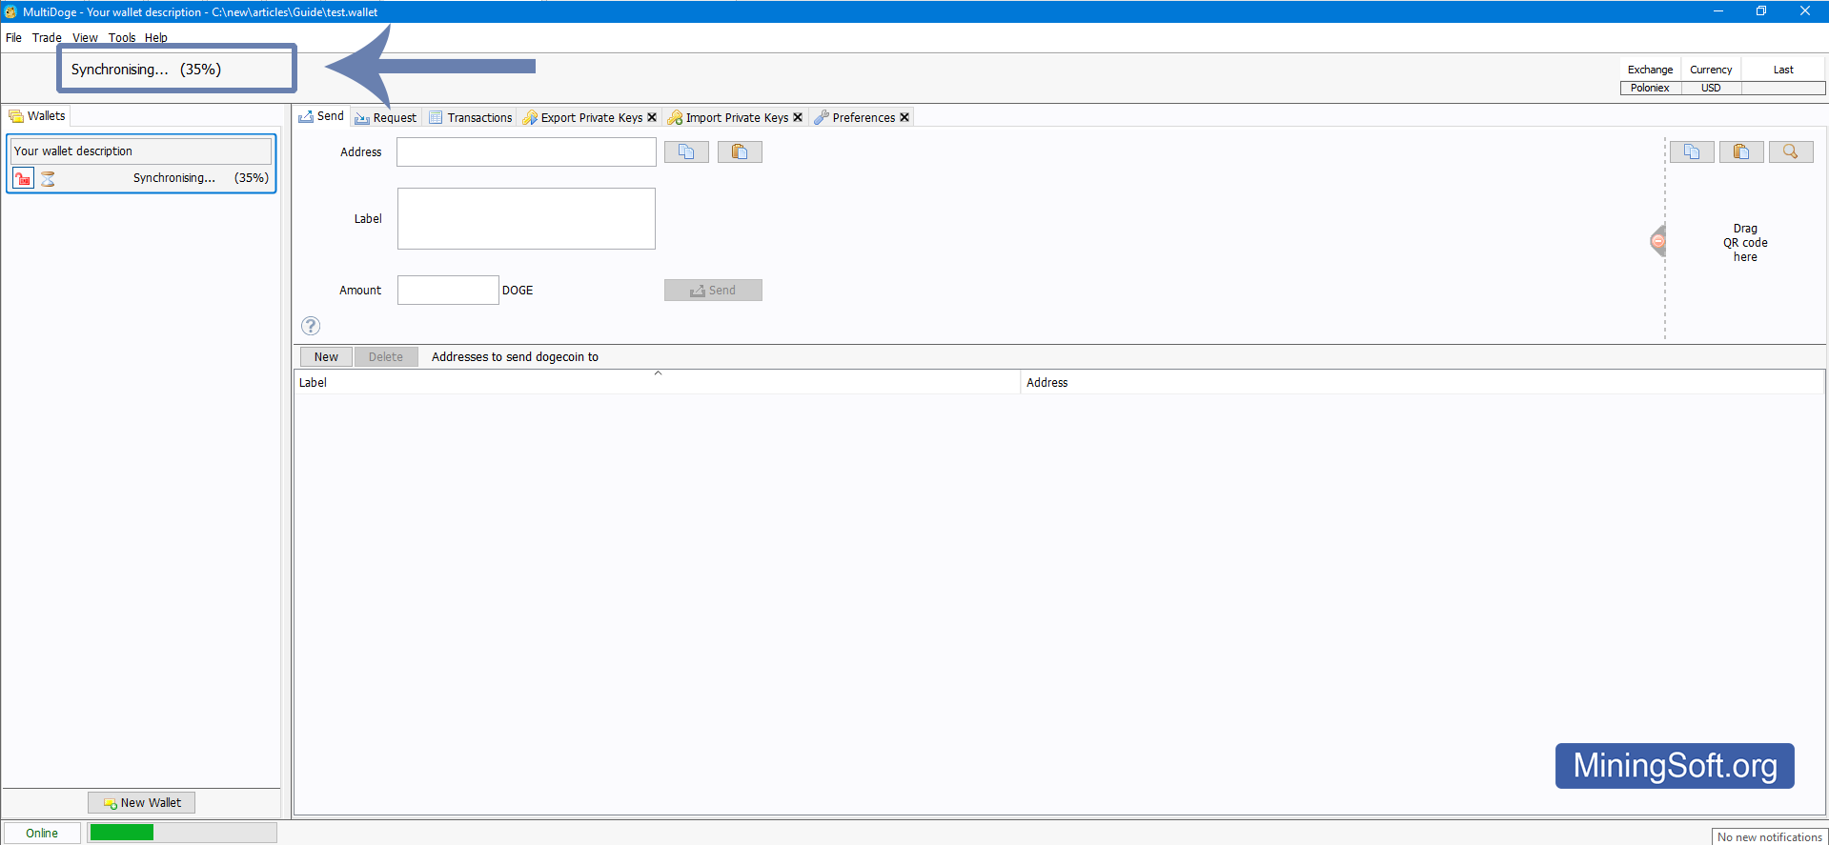Image resolution: width=1829 pixels, height=845 pixels.
Task: Zoom QR code magnifier icon
Action: pyautogui.click(x=1791, y=151)
